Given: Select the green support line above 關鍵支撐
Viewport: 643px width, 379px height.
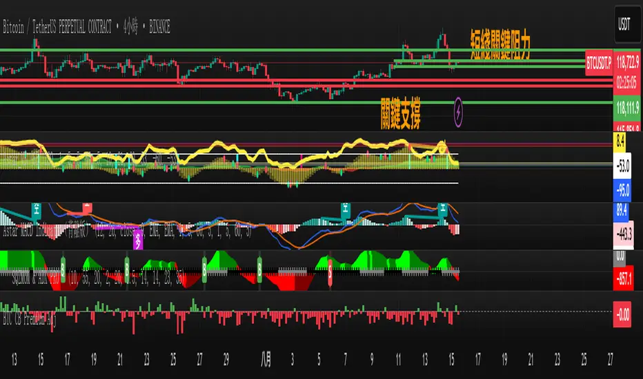Looking at the screenshot, I should click(x=307, y=103).
